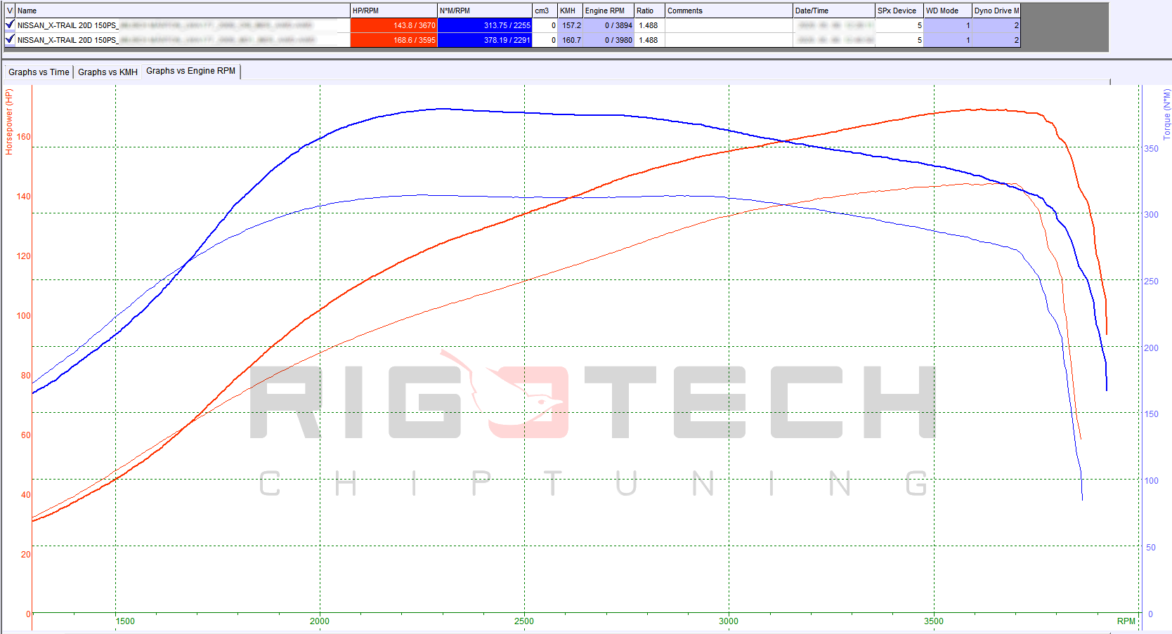
Task: Click the 350 mark on torque axis
Action: point(1151,148)
